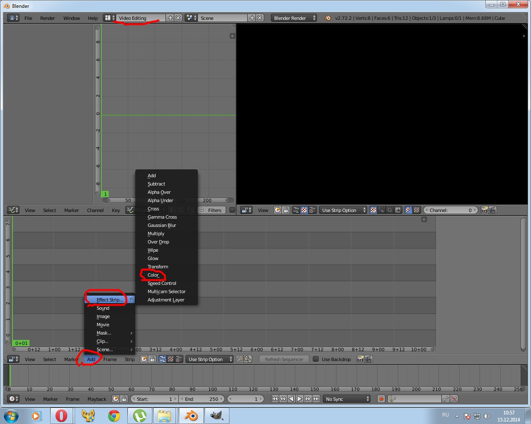531x424 pixels.
Task: Select color channels only display
Action: pos(417,210)
